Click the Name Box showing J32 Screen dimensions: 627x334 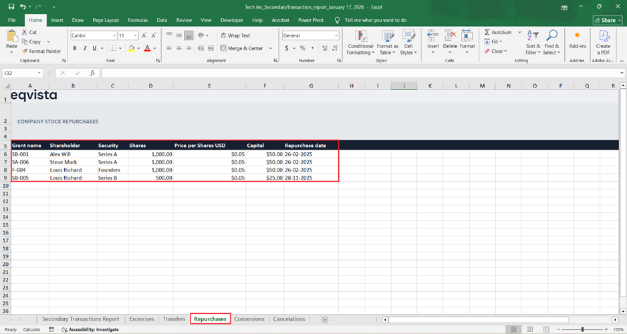point(20,73)
